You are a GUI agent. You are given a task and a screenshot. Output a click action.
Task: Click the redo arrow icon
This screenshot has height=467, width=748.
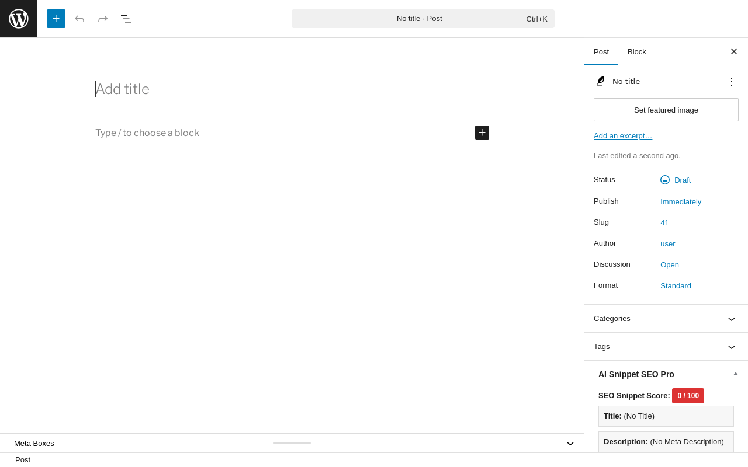click(103, 19)
